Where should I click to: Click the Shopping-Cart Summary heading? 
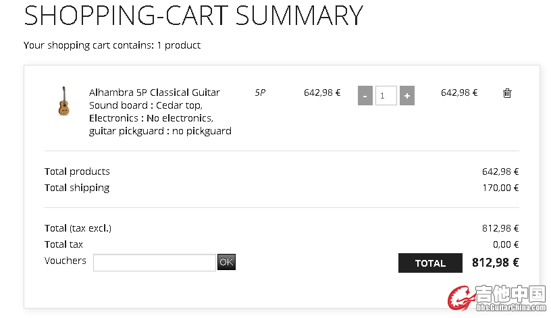tap(193, 16)
